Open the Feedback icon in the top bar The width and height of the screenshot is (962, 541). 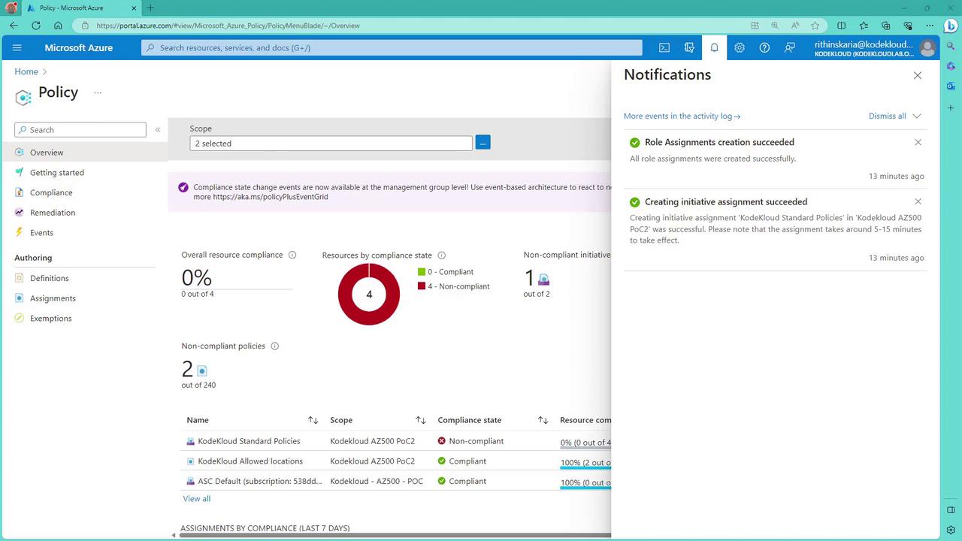click(790, 47)
